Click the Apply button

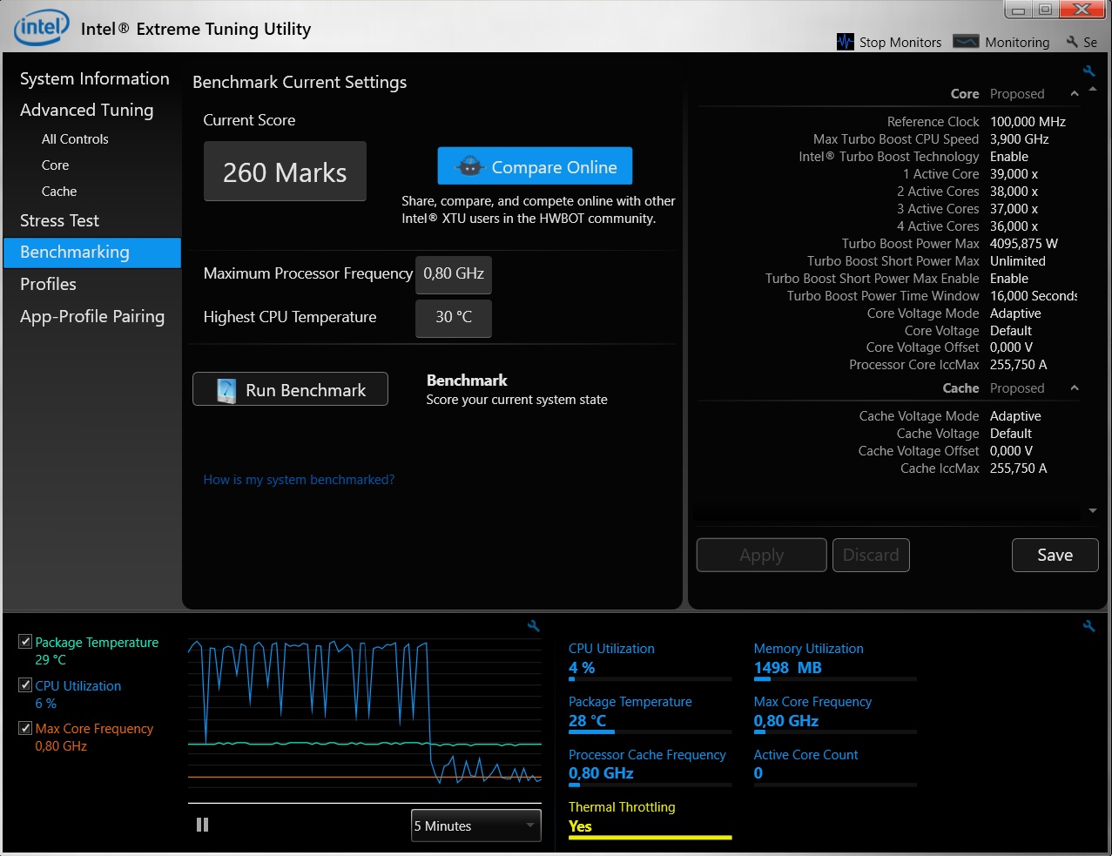761,555
